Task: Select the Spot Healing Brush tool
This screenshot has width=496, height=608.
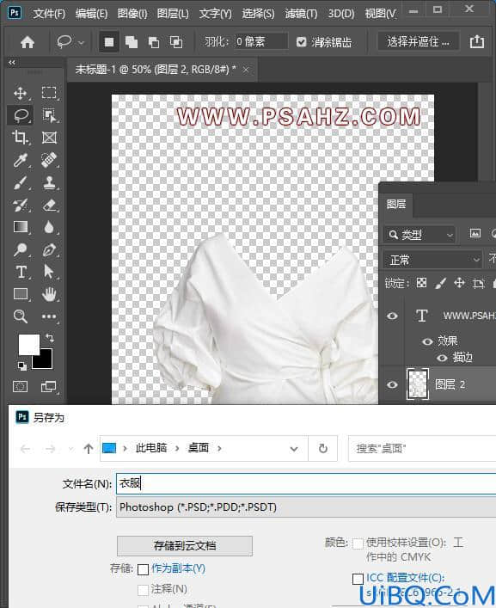Action: pyautogui.click(x=49, y=160)
